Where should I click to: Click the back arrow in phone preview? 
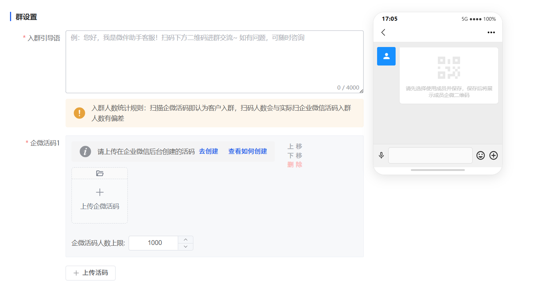pyautogui.click(x=383, y=32)
